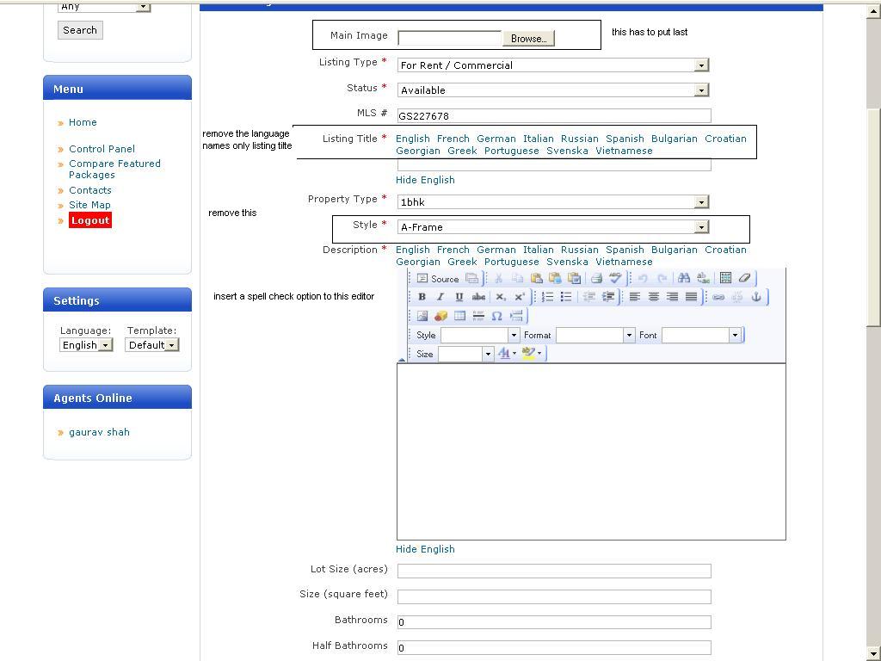Viewport: 881px width, 661px height.
Task: Collapse the editor toolbar triangle
Action: (401, 359)
